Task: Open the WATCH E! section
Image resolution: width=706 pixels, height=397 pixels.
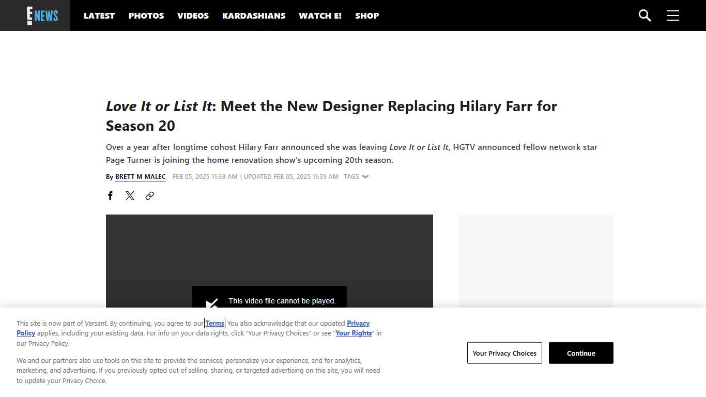Action: (x=320, y=16)
